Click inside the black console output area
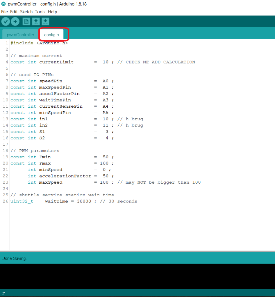 pyautogui.click(x=137, y=276)
